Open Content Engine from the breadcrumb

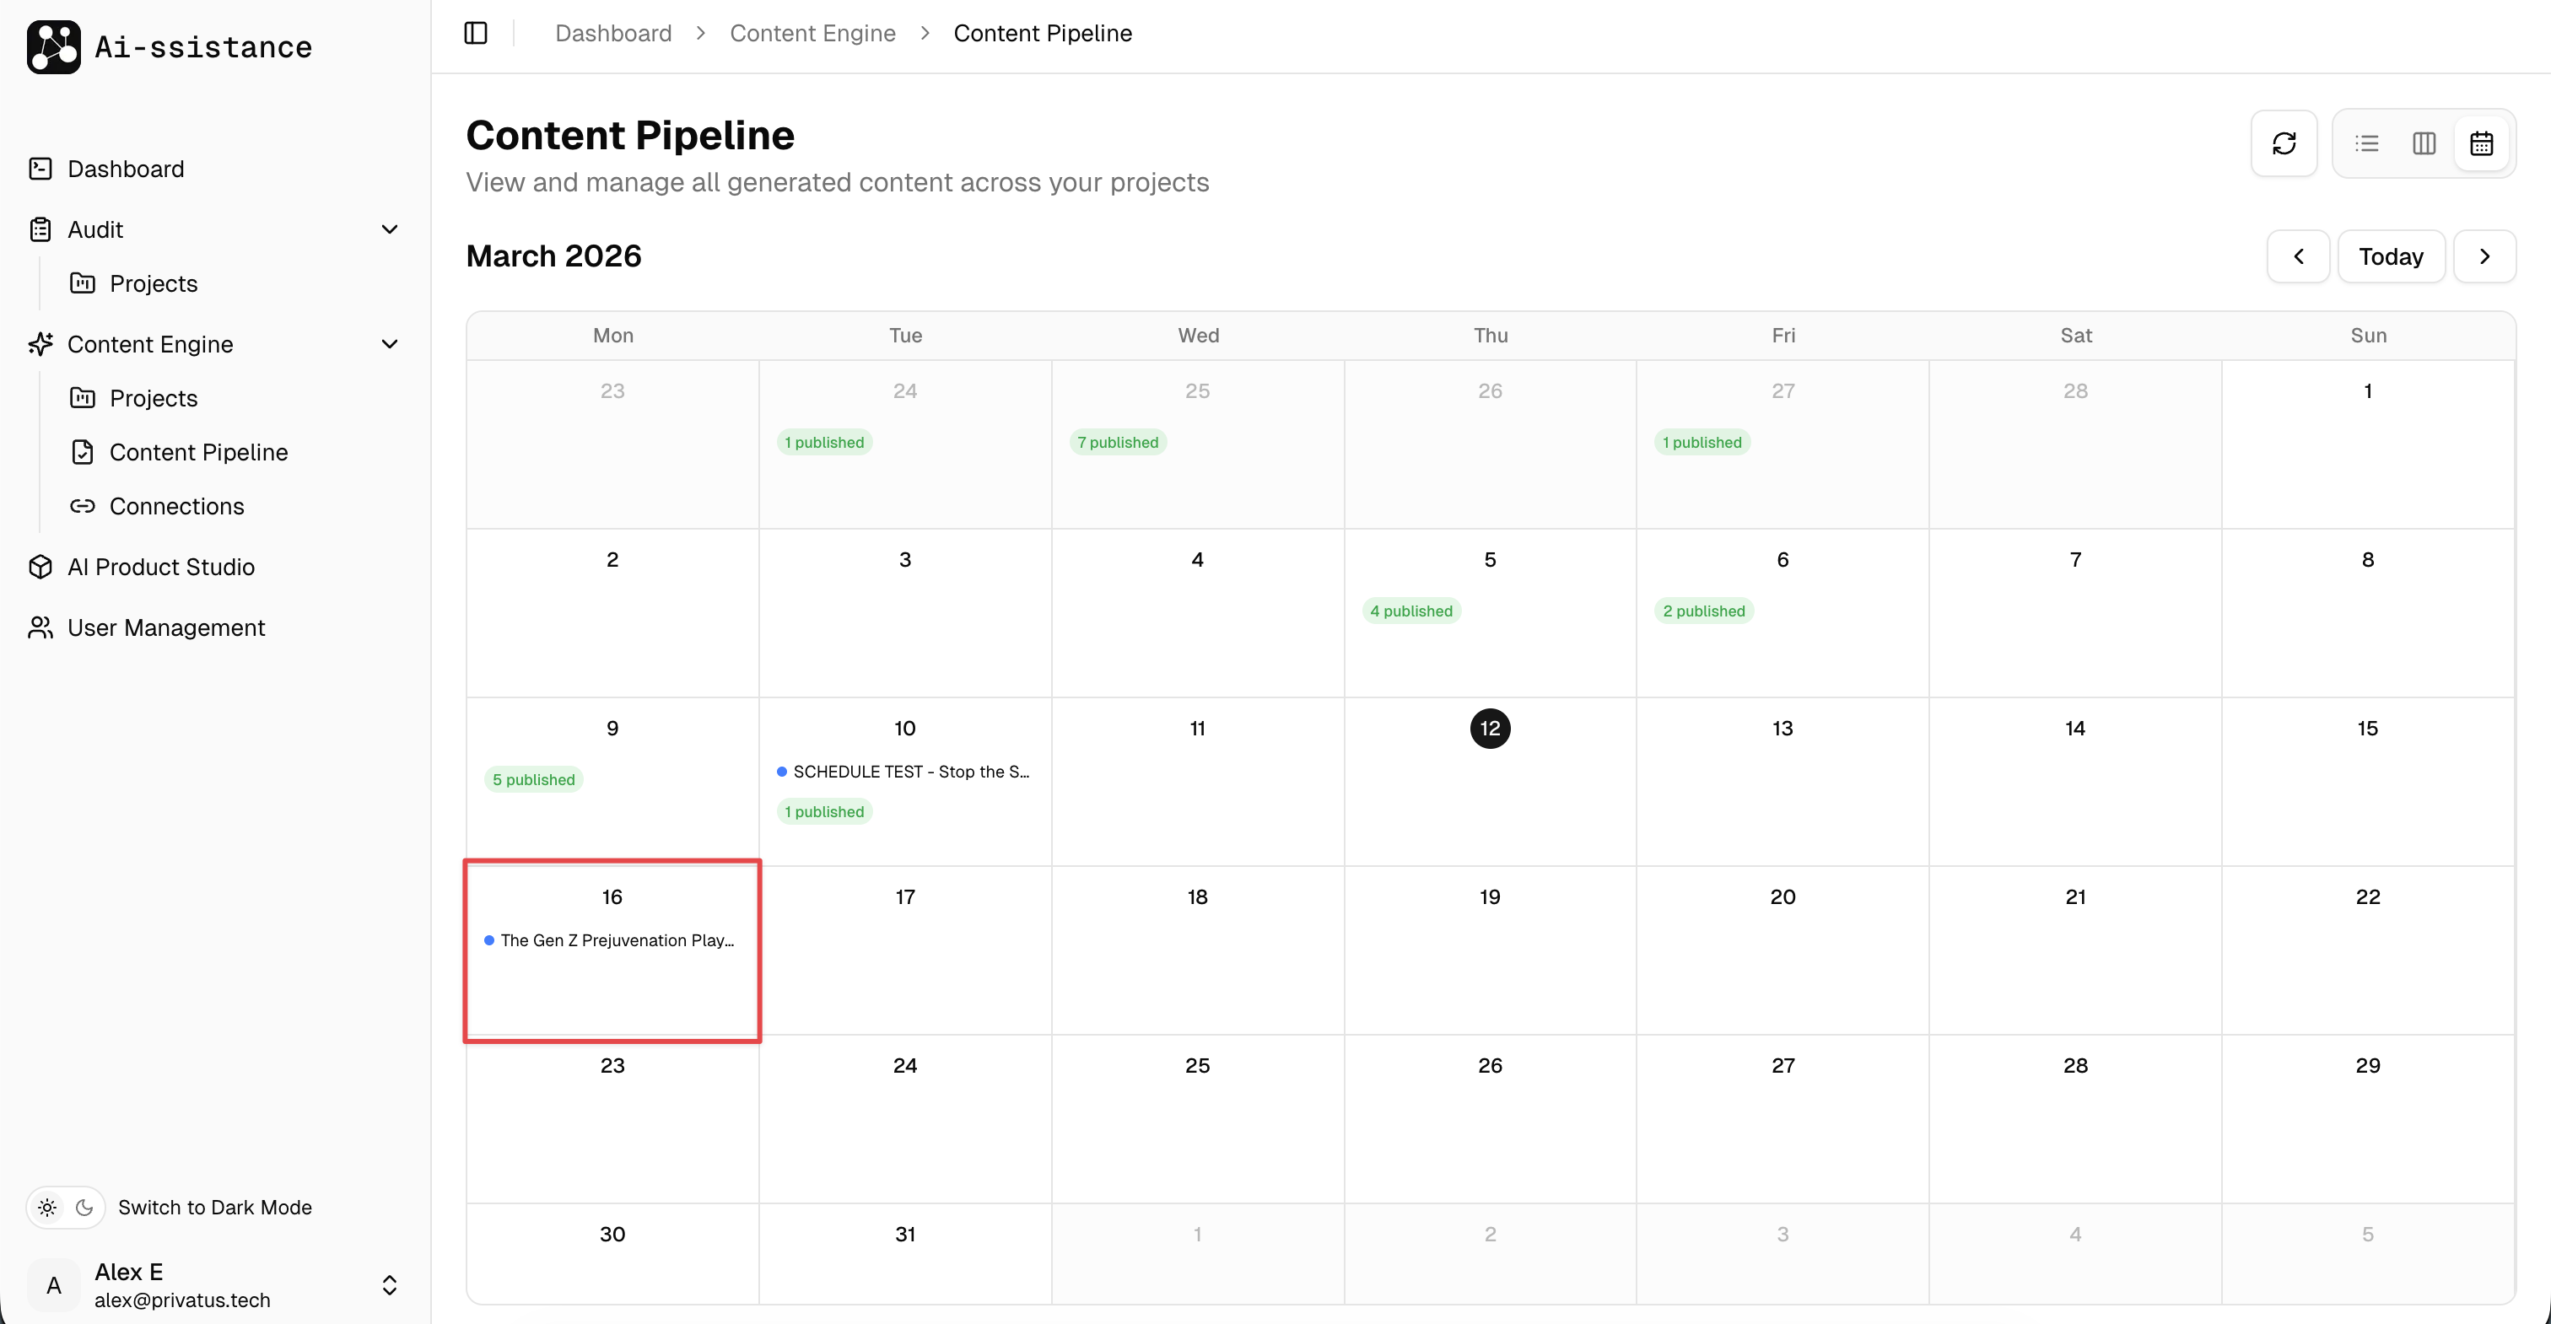pos(812,33)
